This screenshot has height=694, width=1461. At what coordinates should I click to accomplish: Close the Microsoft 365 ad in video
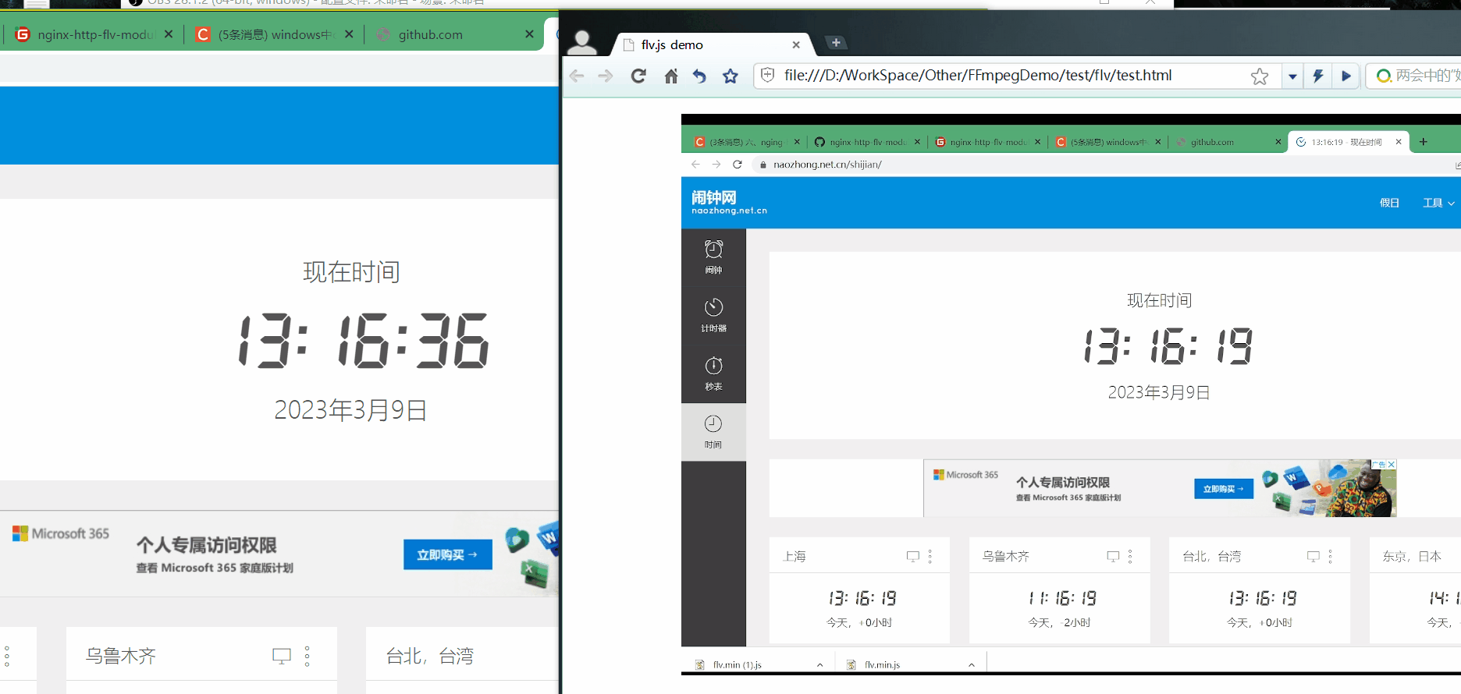(x=1391, y=464)
